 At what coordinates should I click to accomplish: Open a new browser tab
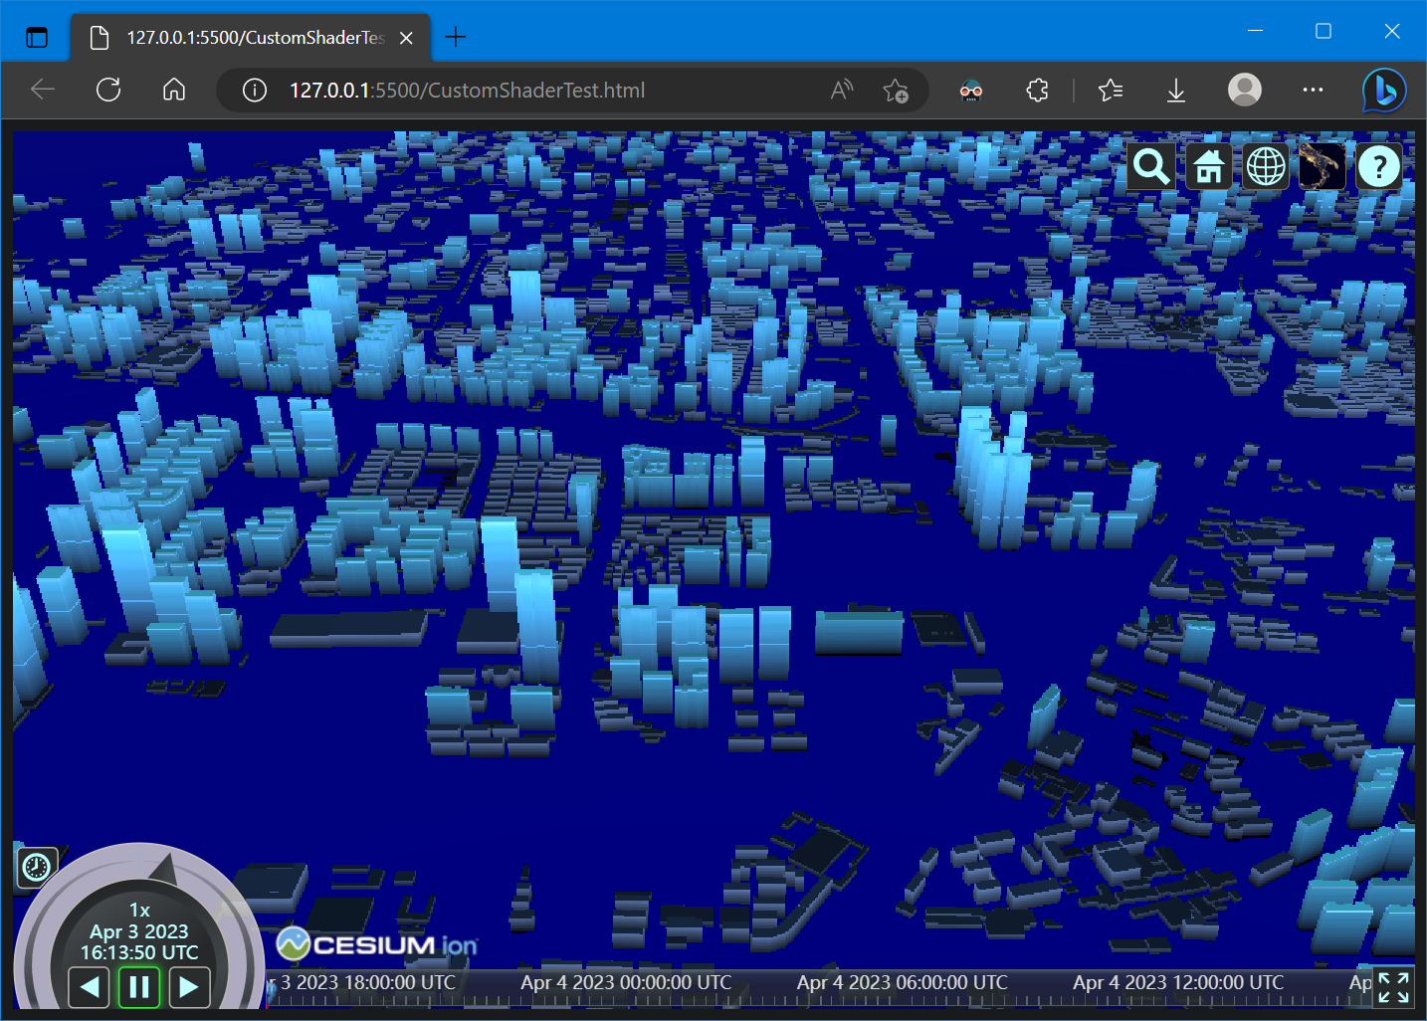point(456,38)
